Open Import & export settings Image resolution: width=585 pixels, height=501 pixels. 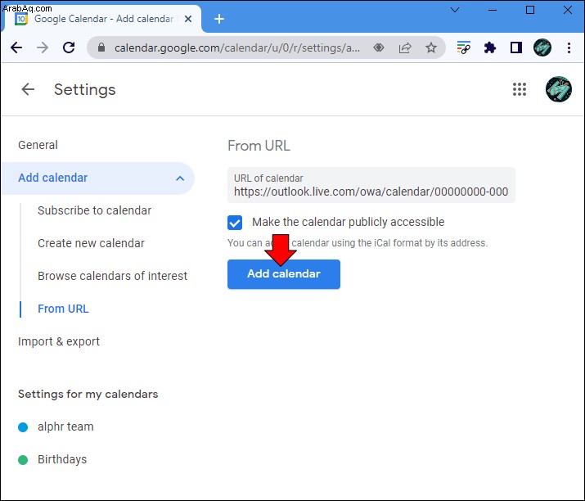tap(59, 341)
